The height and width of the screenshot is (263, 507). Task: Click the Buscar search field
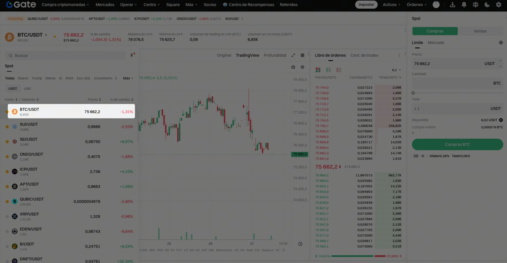click(x=65, y=56)
